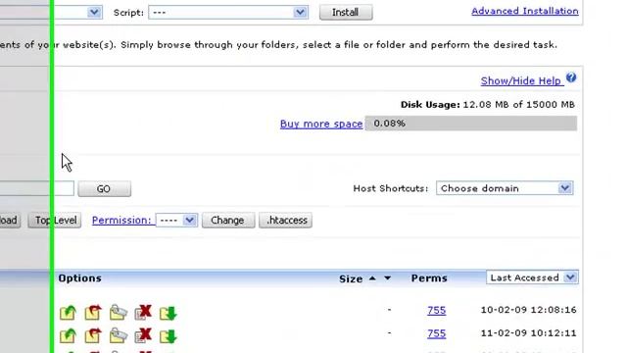Click red X delete icon in 12:08:16 row
The image size is (627, 353).
pos(143,312)
